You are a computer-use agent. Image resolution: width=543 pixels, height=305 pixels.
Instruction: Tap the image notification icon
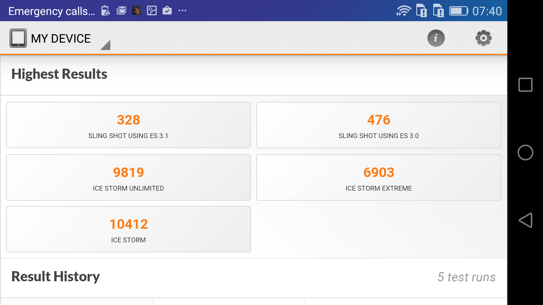point(152,11)
